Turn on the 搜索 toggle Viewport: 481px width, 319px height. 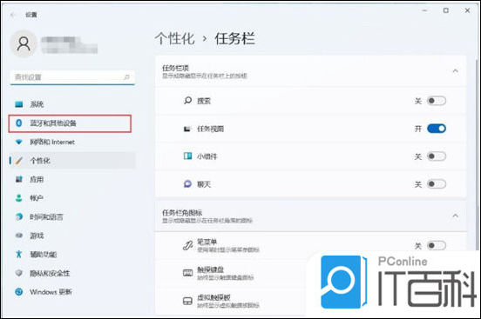pyautogui.click(x=437, y=101)
